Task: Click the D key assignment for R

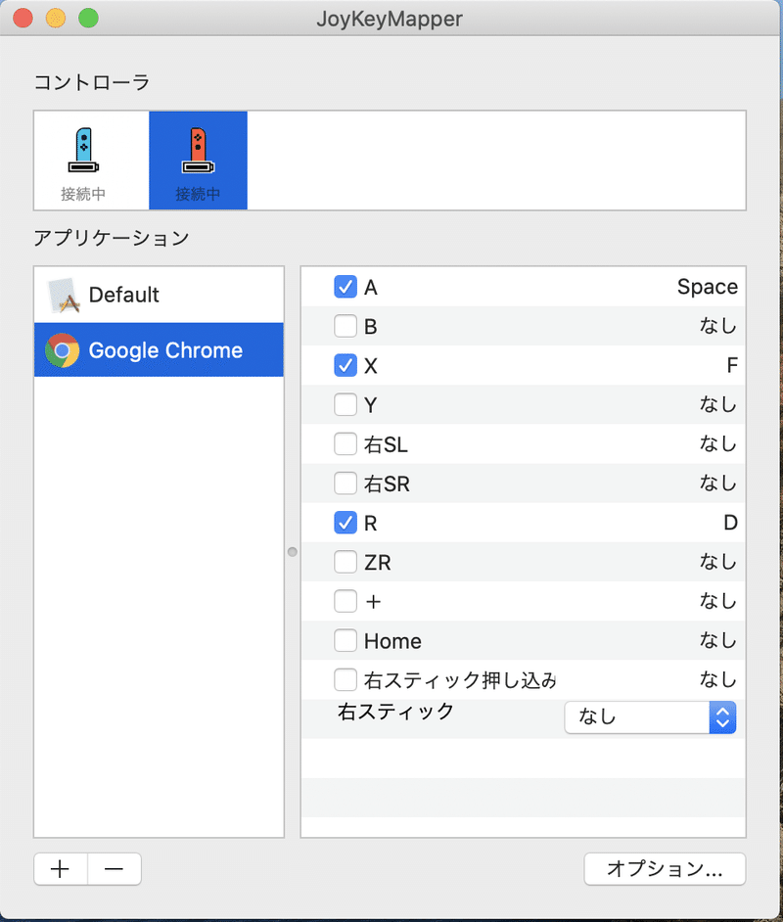Action: pyautogui.click(x=731, y=523)
